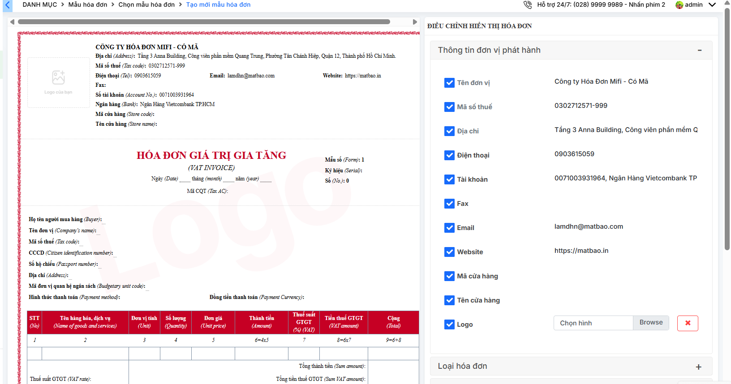Click the website value https://matbao.in in the panel
Viewport: 731px width, 384px height.
(x=581, y=251)
